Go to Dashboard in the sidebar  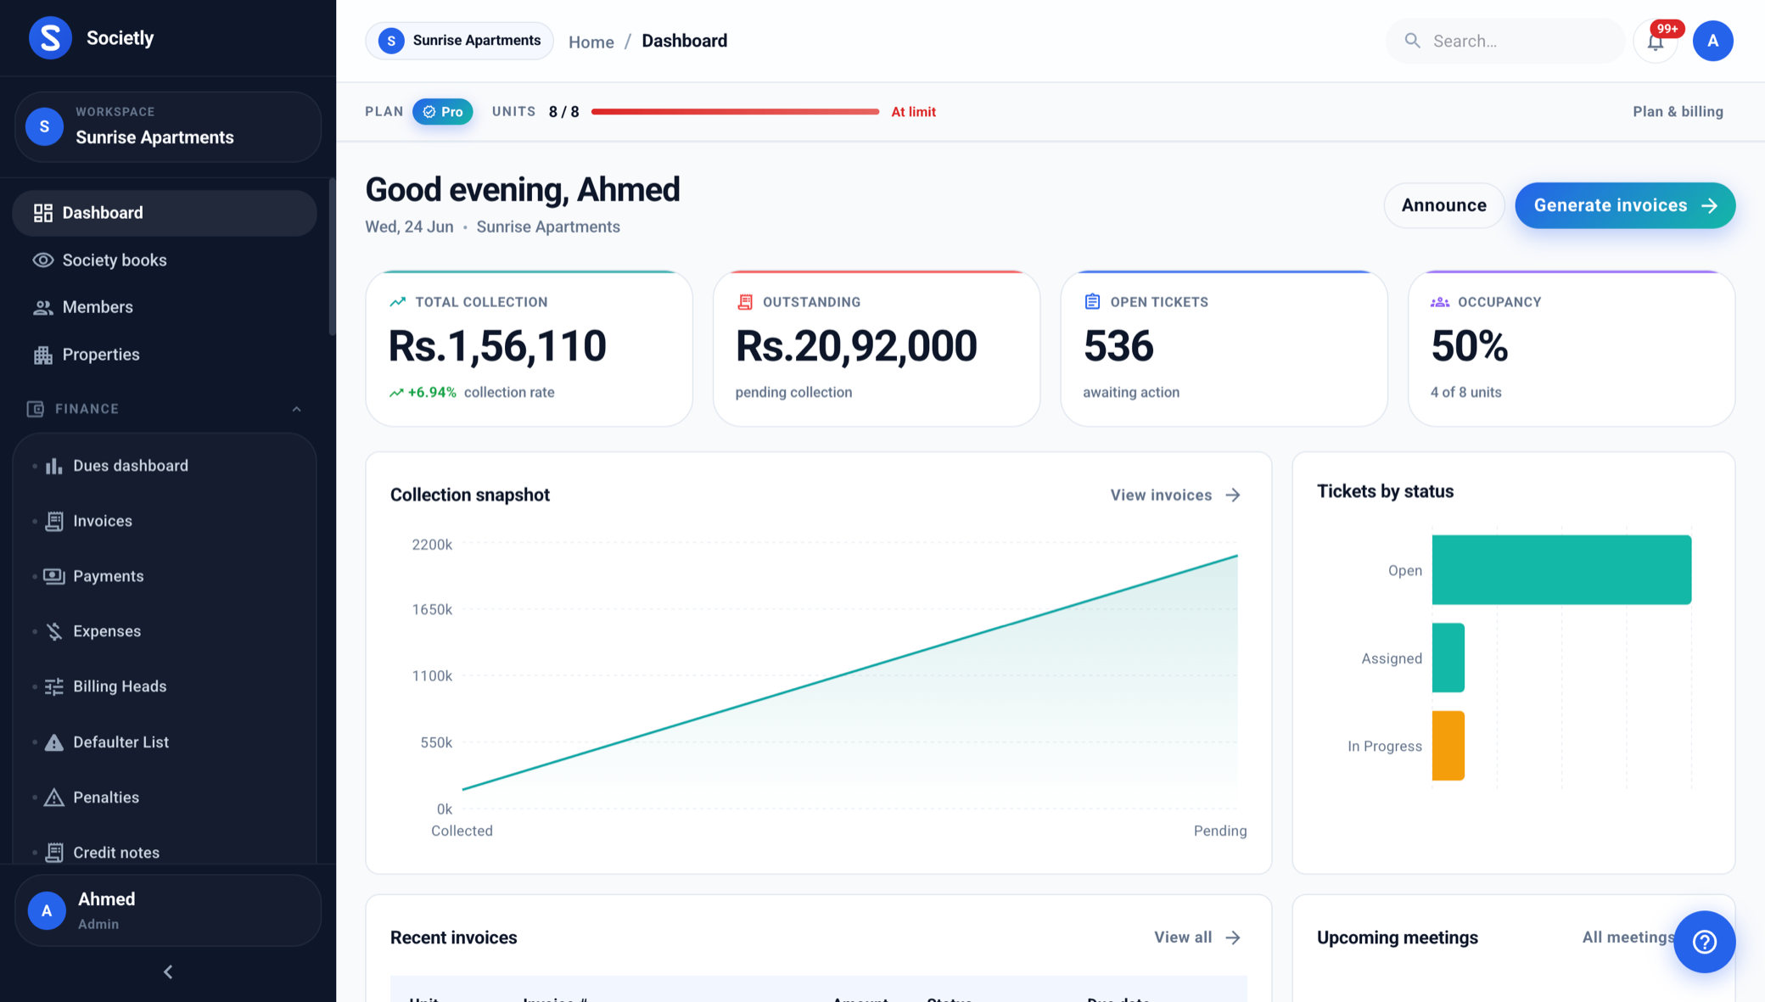click(x=165, y=213)
